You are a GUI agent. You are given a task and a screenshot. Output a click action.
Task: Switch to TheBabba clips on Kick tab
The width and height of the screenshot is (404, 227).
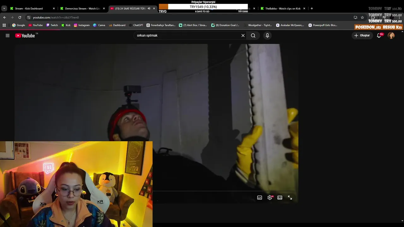pos(283,9)
